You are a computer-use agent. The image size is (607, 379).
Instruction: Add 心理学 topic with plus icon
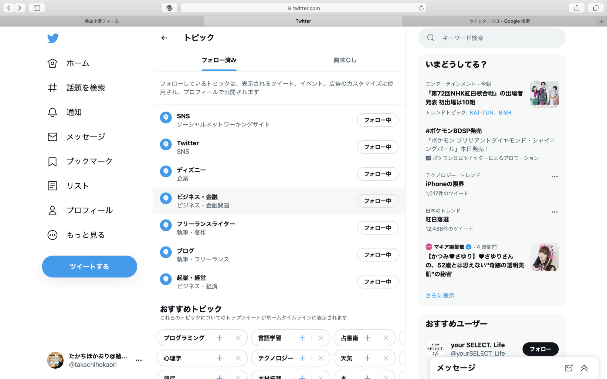tap(219, 358)
